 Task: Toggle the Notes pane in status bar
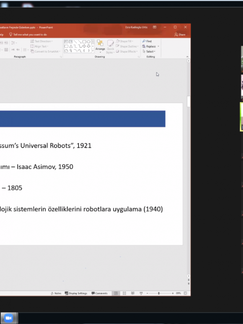coord(56,293)
